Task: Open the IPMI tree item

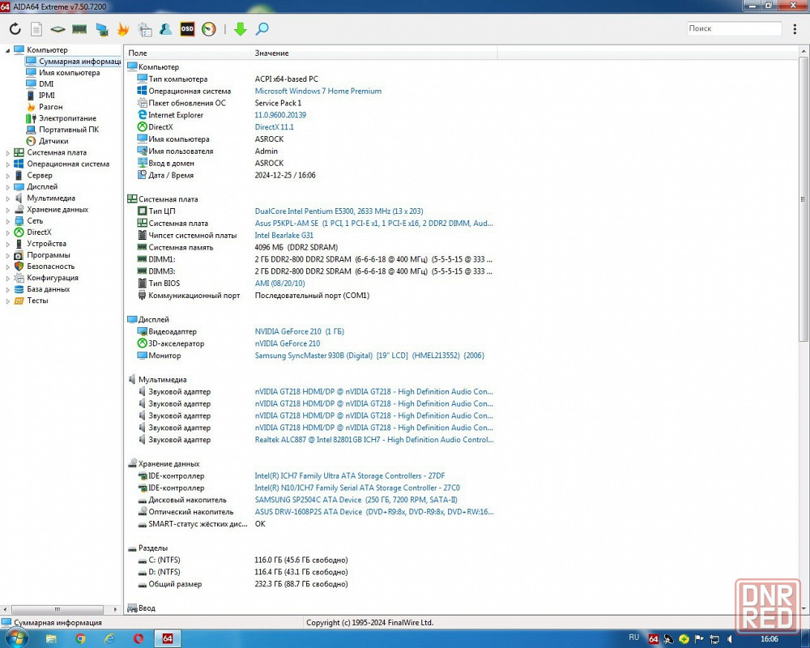Action: pos(46,95)
